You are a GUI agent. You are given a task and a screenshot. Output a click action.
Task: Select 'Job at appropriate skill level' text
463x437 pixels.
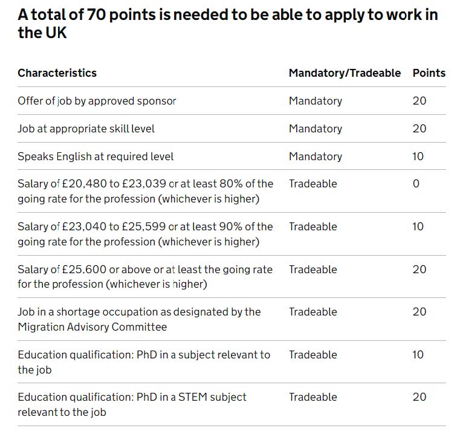pyautogui.click(x=86, y=129)
